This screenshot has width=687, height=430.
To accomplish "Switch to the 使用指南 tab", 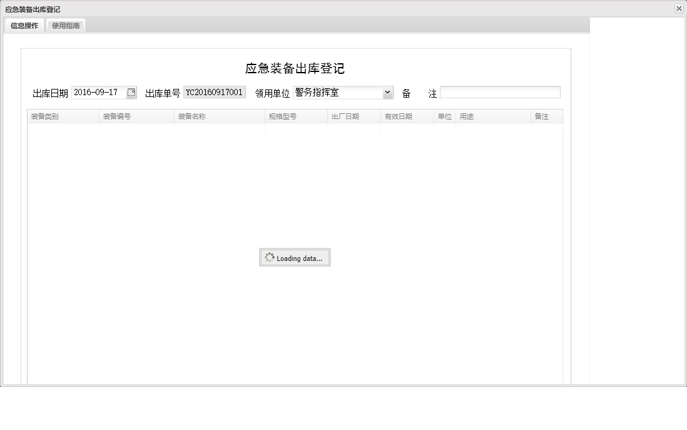I will 65,26.
